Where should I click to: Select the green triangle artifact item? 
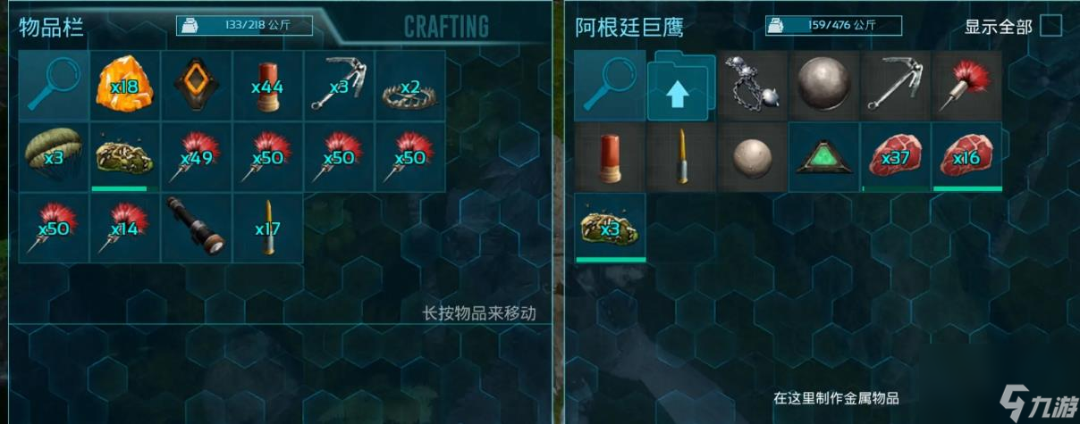pos(824,156)
